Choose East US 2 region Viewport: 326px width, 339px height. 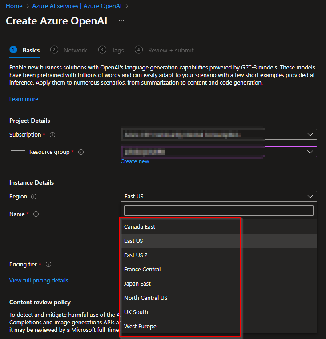219,255
